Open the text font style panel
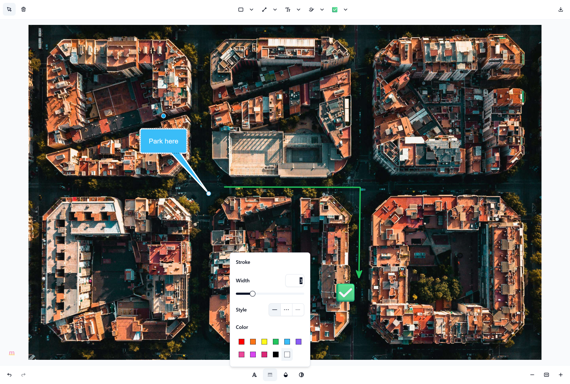 (254, 375)
